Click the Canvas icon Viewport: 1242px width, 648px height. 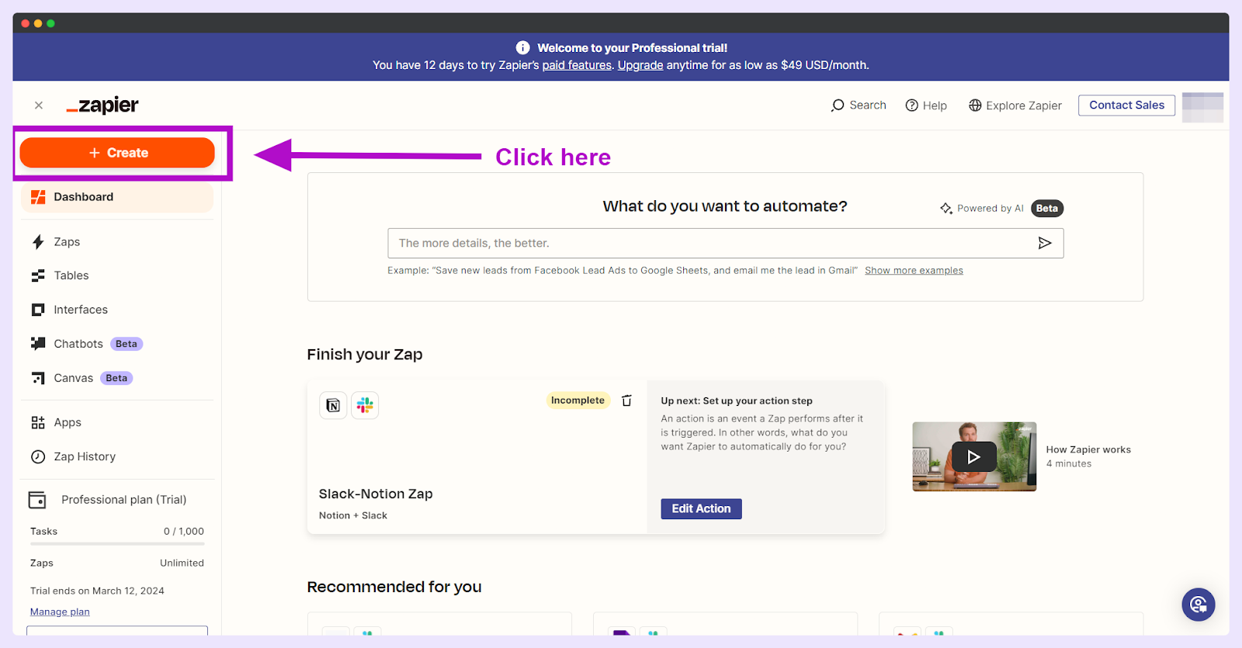(38, 378)
